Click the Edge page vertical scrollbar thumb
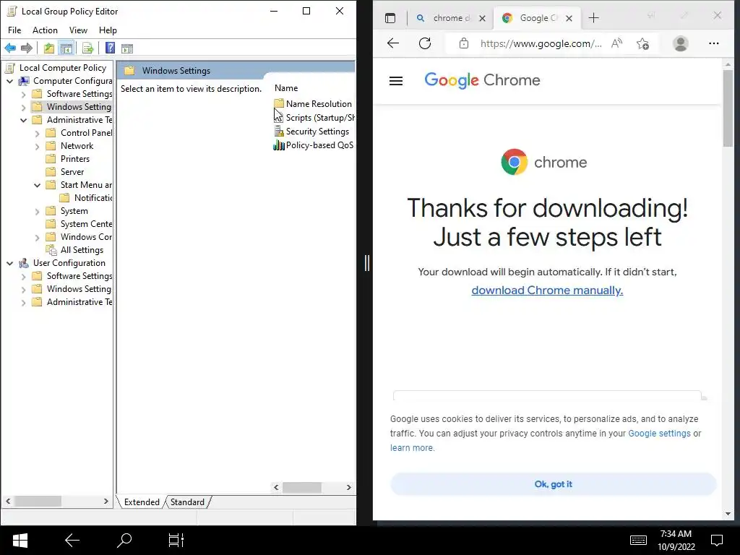 click(x=728, y=108)
